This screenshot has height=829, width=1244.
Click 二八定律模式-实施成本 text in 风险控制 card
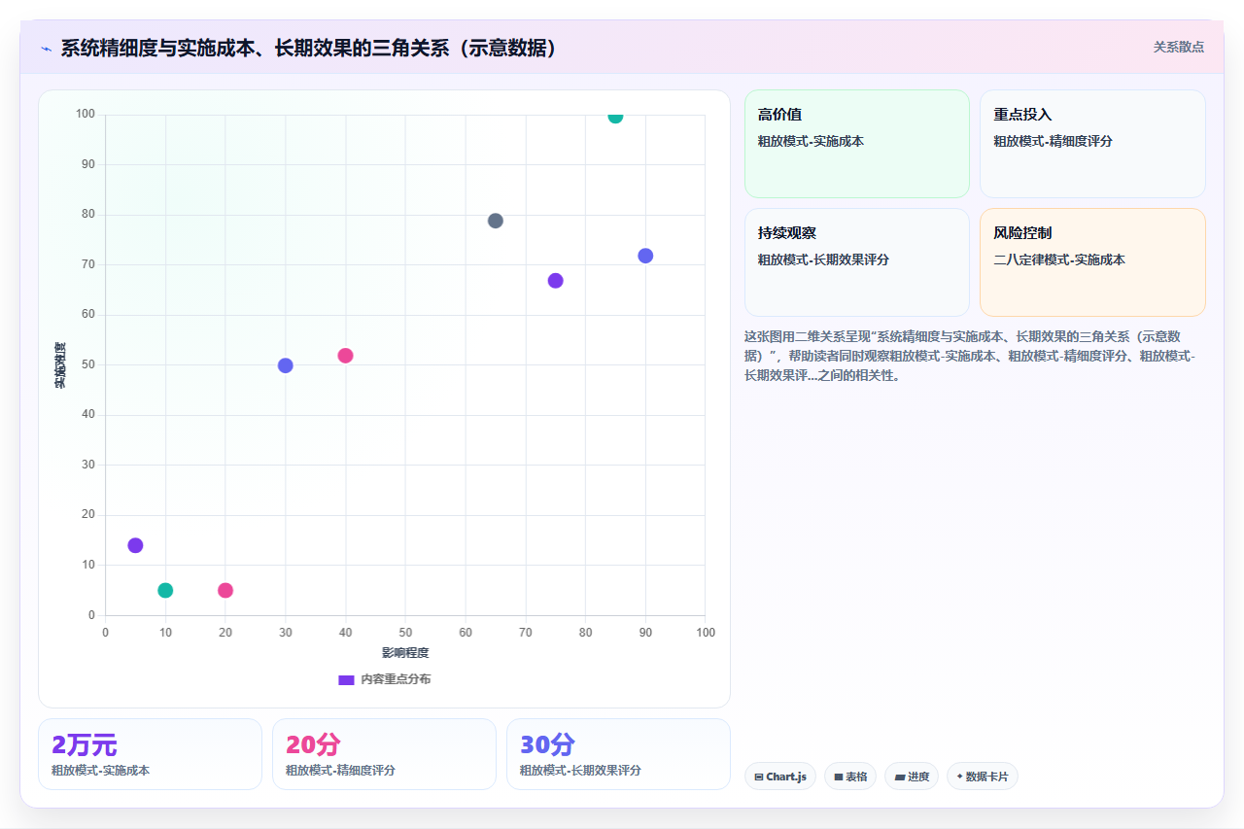[x=1059, y=259]
